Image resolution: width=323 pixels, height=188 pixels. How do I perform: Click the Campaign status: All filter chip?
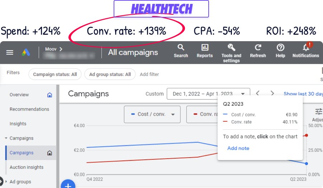(x=55, y=74)
